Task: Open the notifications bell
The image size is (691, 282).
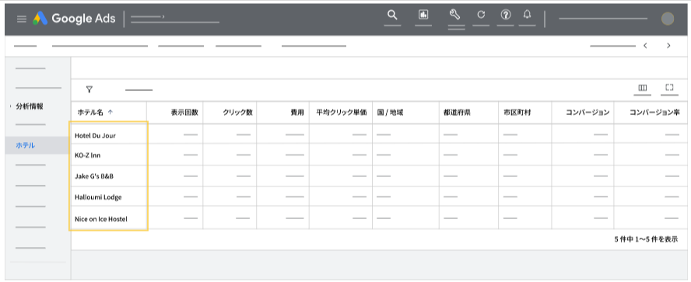Action: coord(527,15)
